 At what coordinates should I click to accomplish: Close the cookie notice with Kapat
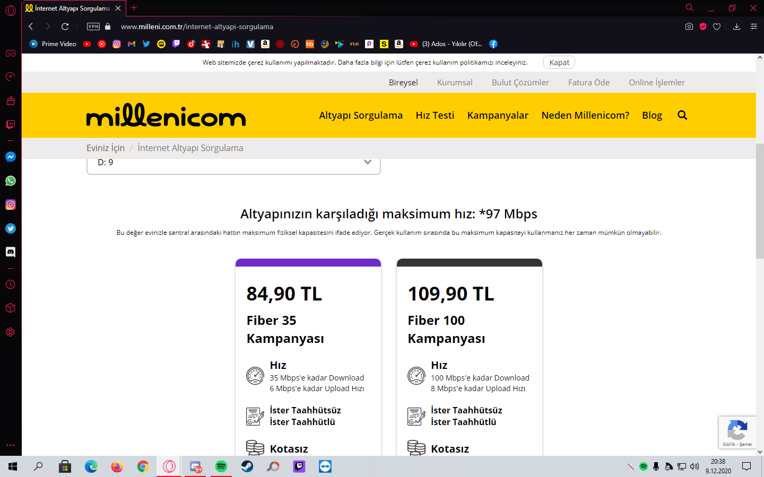point(559,63)
